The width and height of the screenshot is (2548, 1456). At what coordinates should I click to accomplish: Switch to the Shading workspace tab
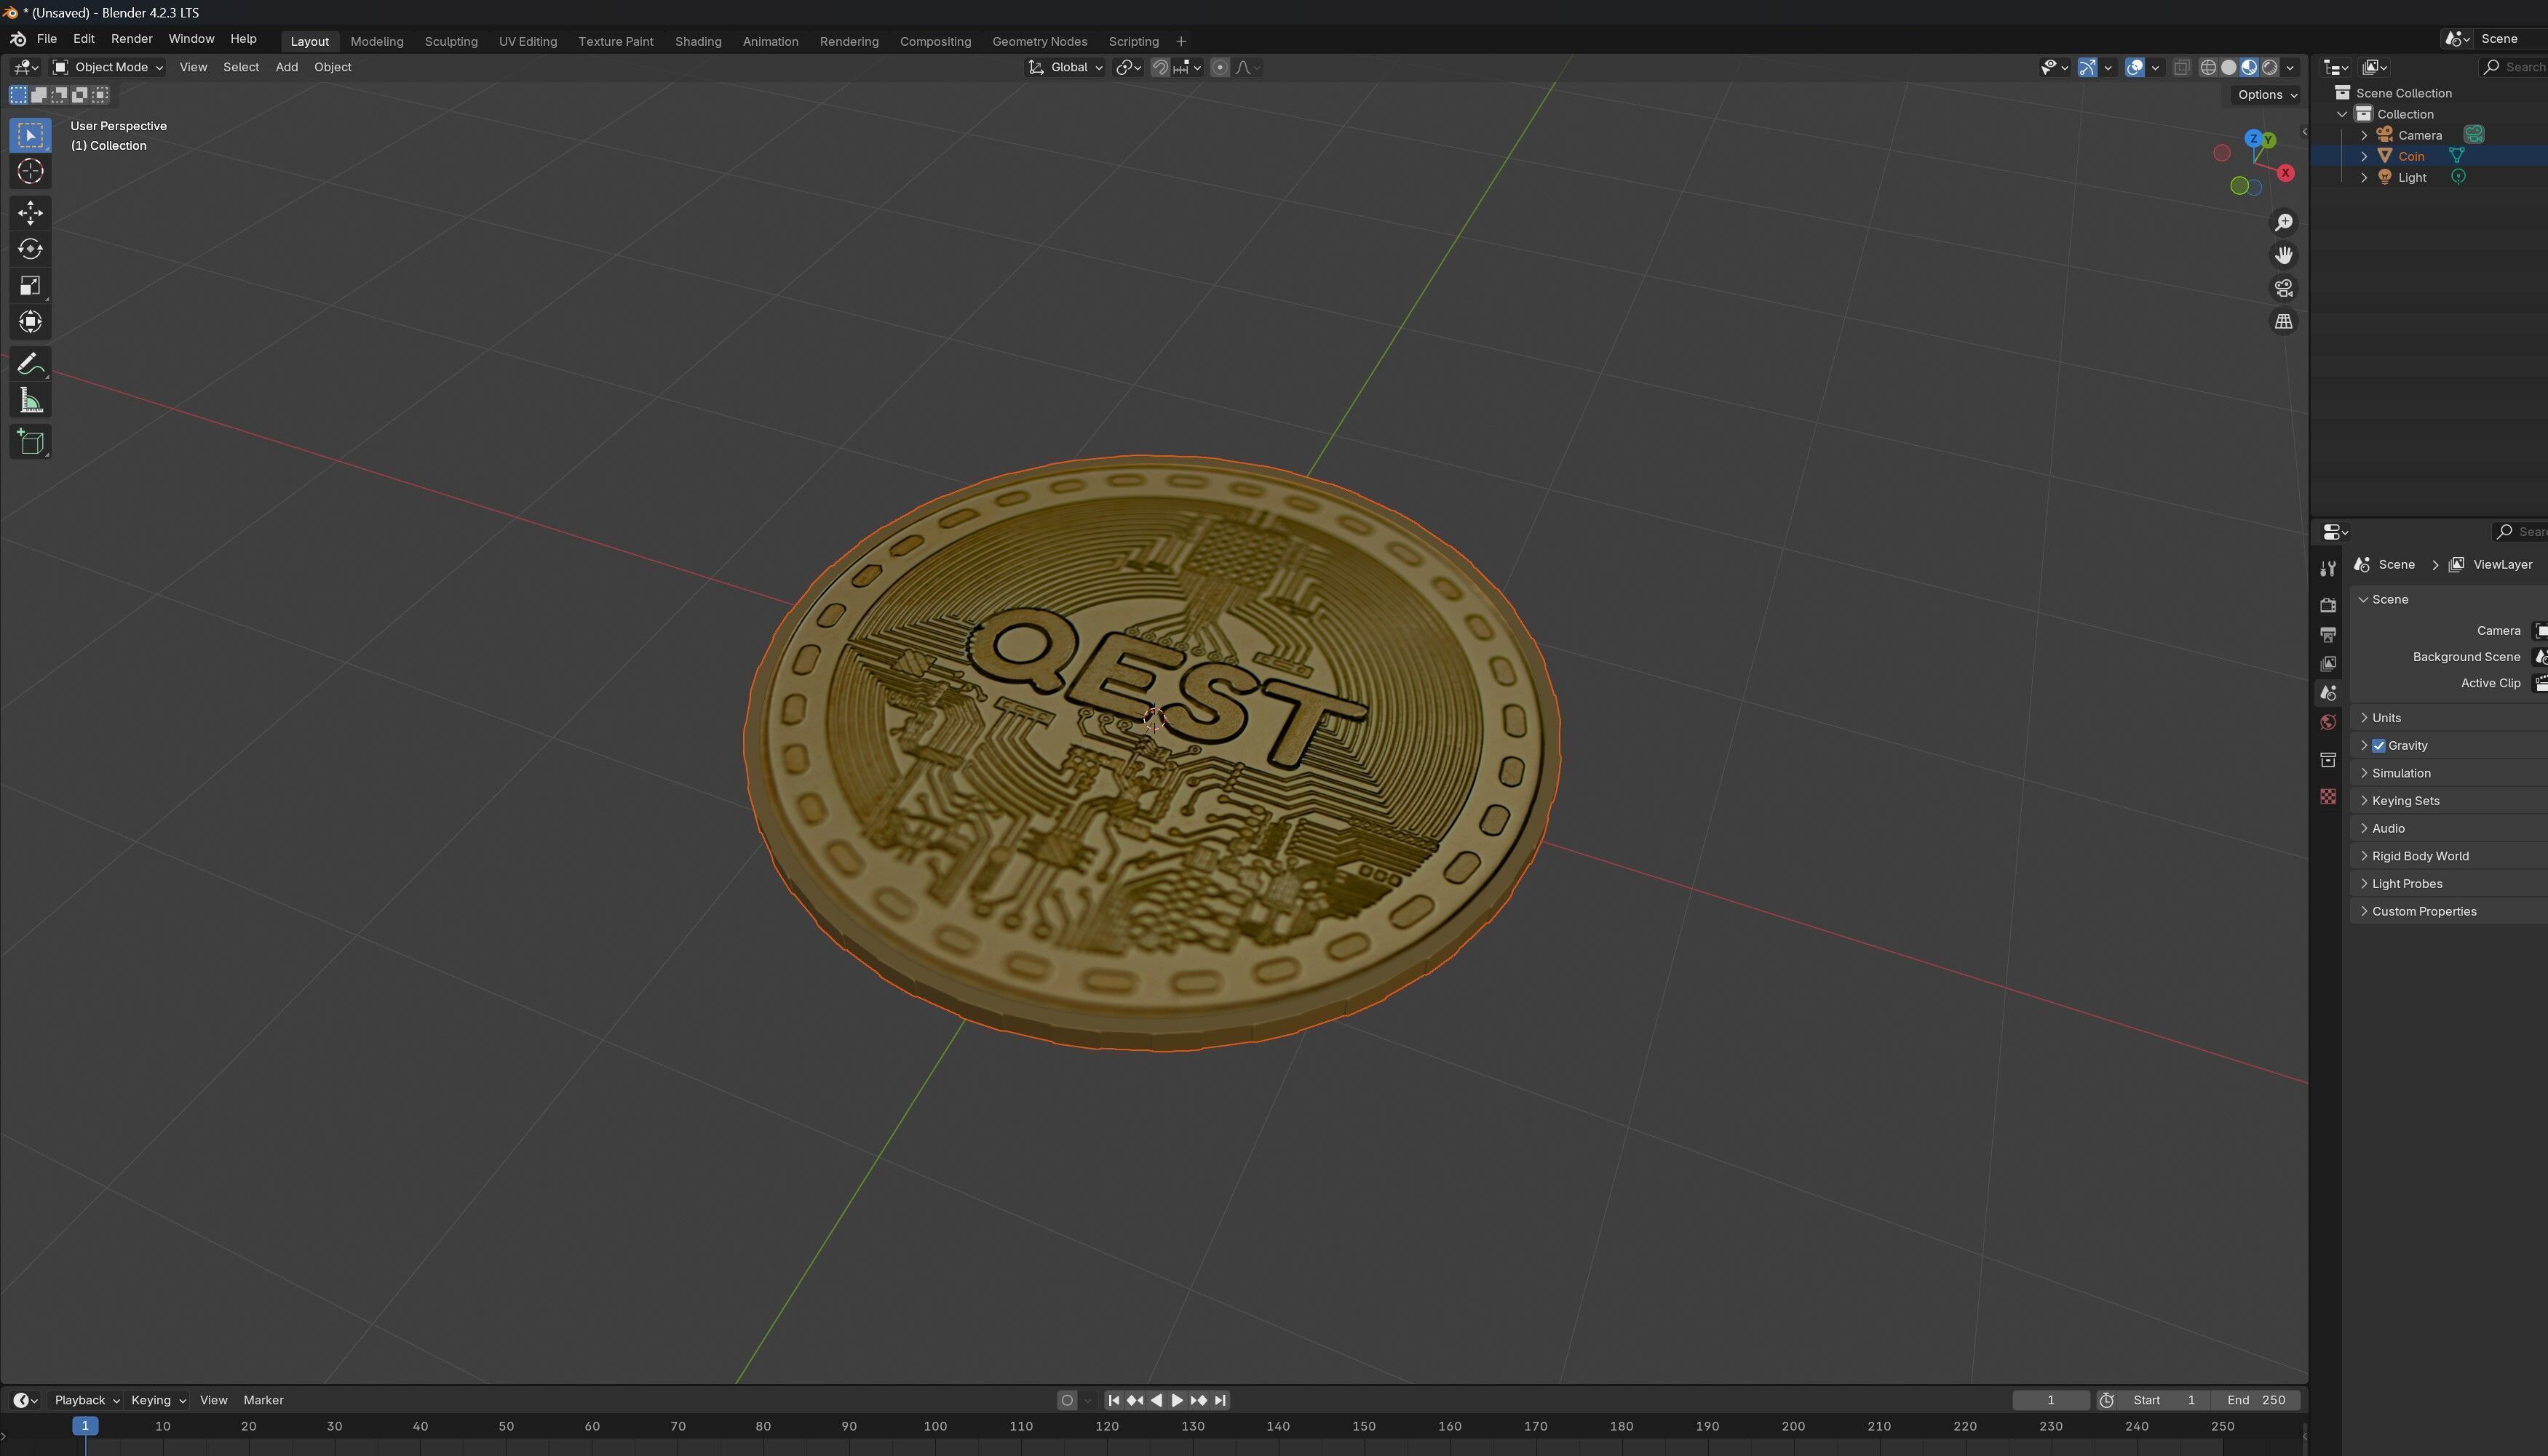tap(697, 41)
